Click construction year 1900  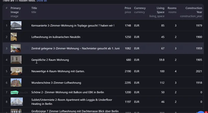coord(199,37)
